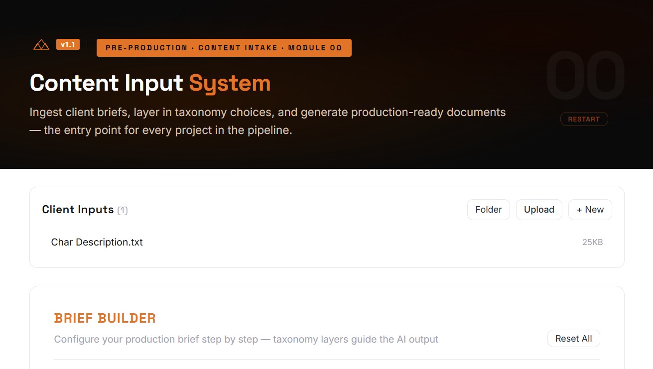Click the Brief Builder taxonomy description text
This screenshot has height=369, width=653.
[247, 339]
